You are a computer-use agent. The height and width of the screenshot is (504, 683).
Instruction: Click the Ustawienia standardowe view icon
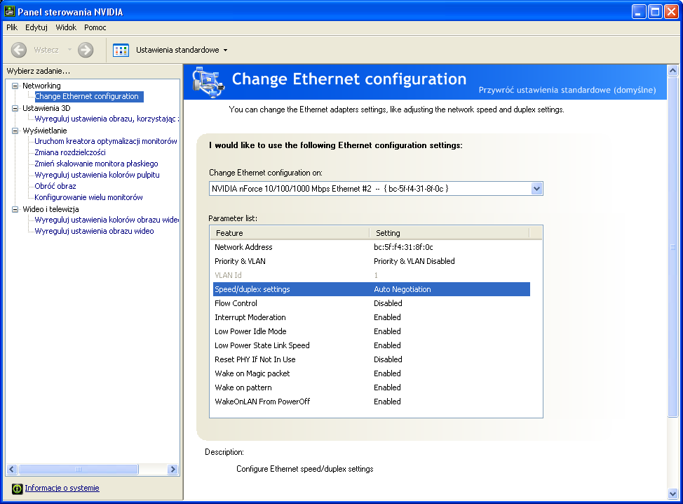[x=121, y=50]
